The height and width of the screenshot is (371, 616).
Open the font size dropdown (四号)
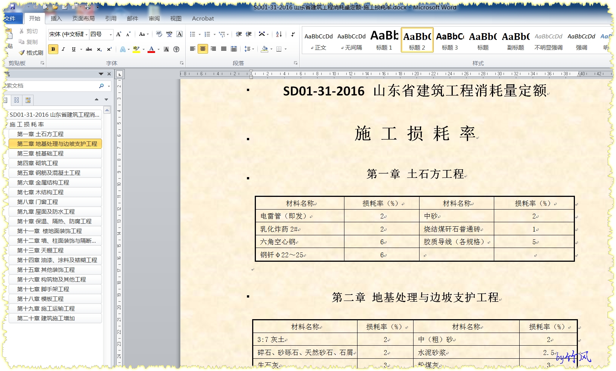pyautogui.click(x=111, y=34)
